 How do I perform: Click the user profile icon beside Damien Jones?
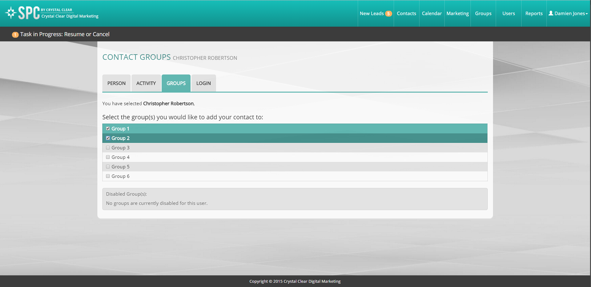(551, 13)
